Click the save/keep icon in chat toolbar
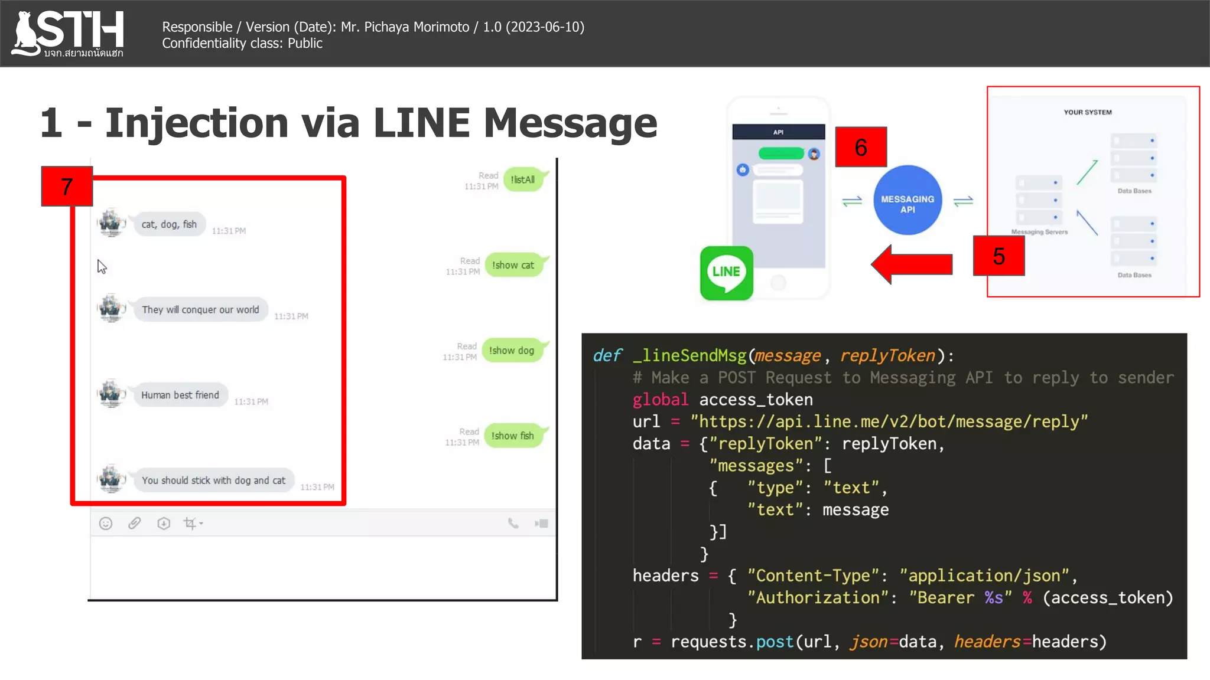 tap(164, 524)
